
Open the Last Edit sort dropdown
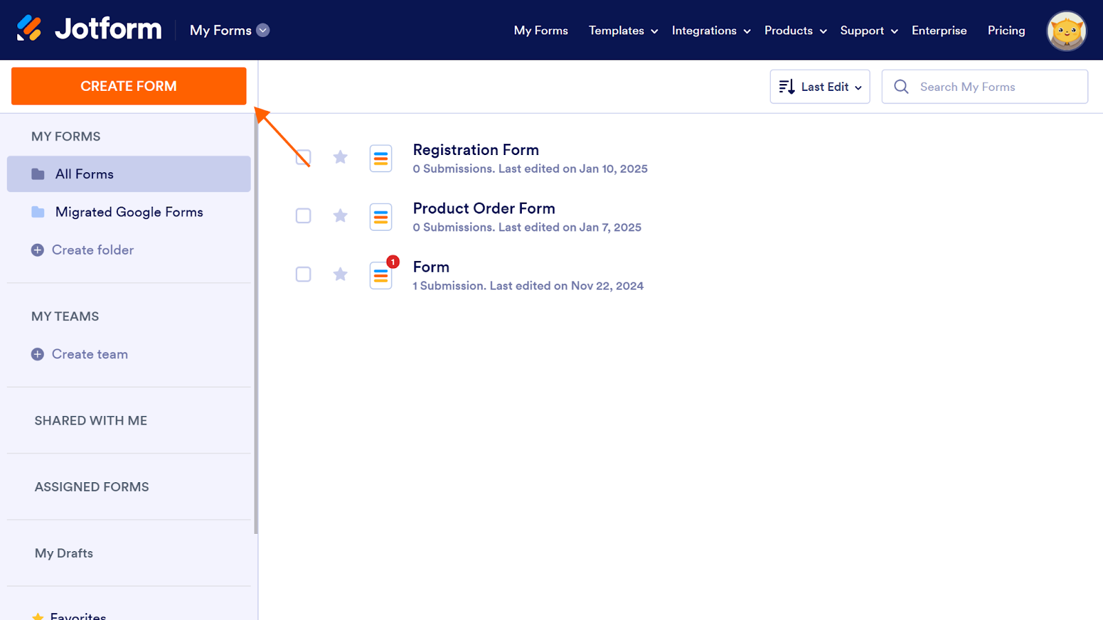pos(820,87)
